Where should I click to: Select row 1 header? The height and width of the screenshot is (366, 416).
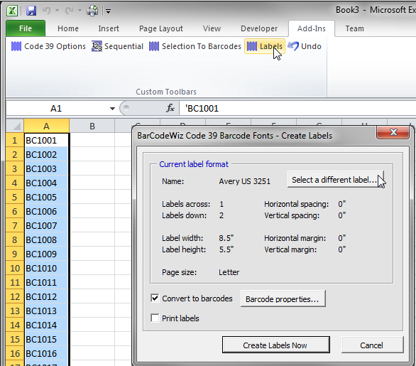(15, 140)
